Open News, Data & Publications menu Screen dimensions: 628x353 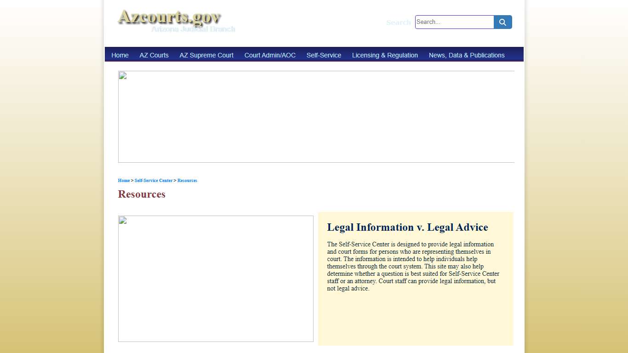pyautogui.click(x=466, y=55)
